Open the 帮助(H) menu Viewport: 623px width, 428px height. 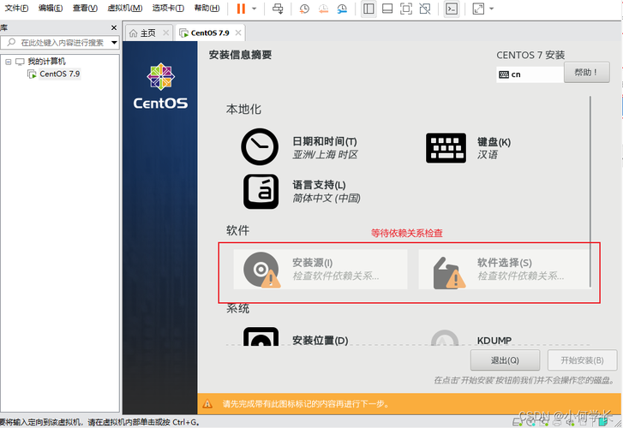(x=207, y=8)
